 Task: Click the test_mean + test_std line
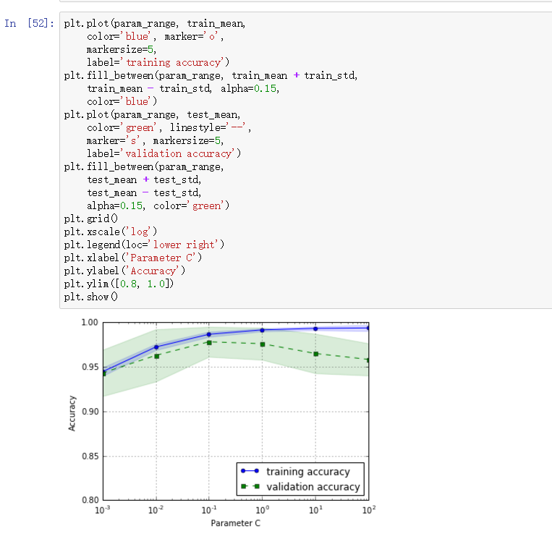[144, 180]
